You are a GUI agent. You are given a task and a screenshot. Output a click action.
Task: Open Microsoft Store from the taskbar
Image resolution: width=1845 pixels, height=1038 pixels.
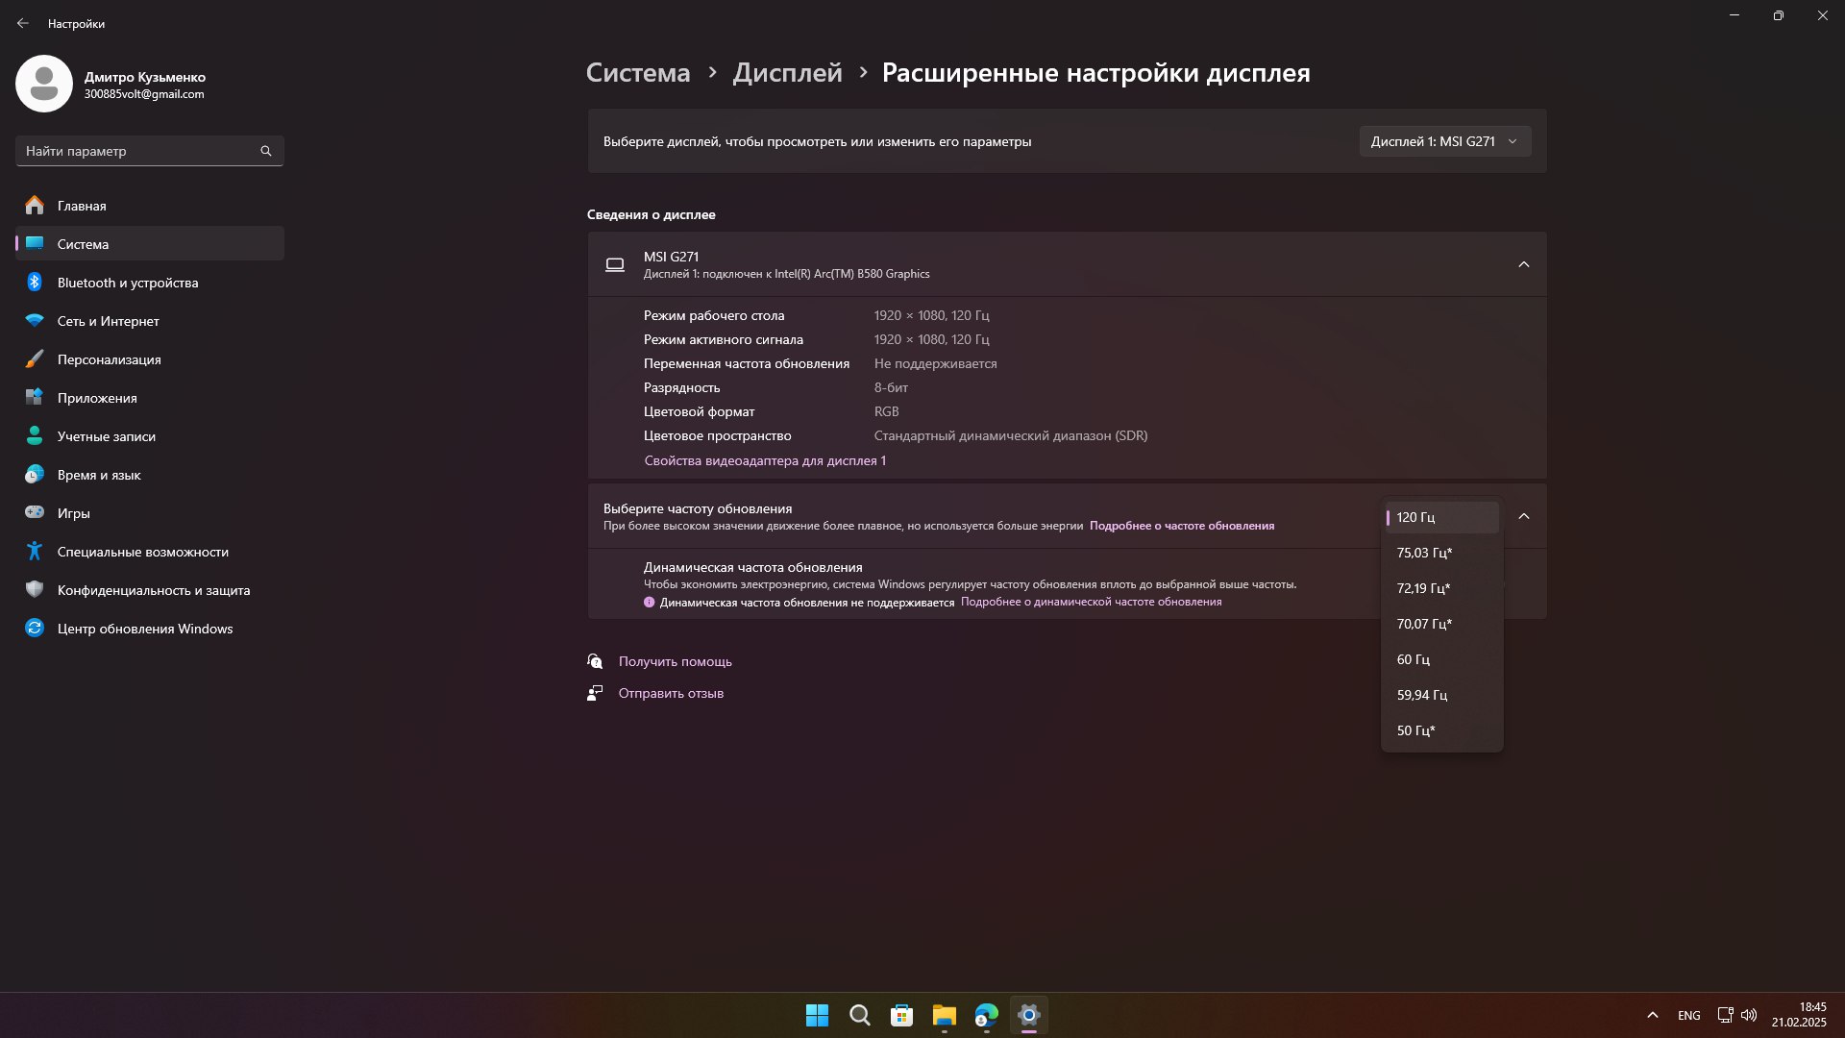(x=901, y=1015)
